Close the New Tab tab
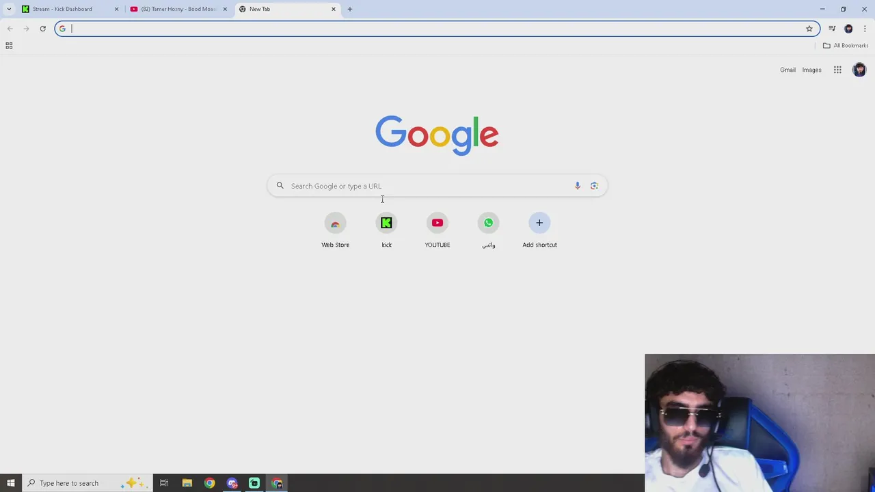The image size is (875, 492). 334,9
